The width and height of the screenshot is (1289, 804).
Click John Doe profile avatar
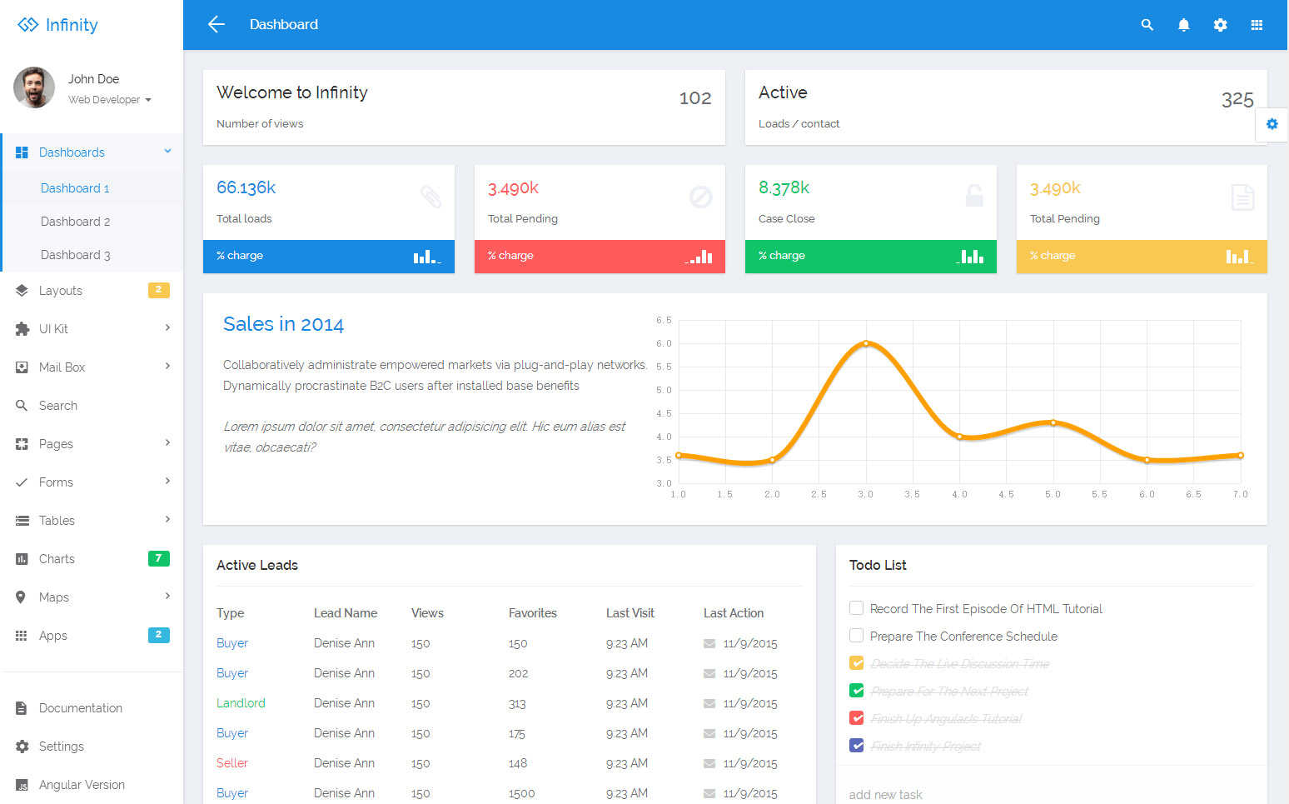coord(34,87)
